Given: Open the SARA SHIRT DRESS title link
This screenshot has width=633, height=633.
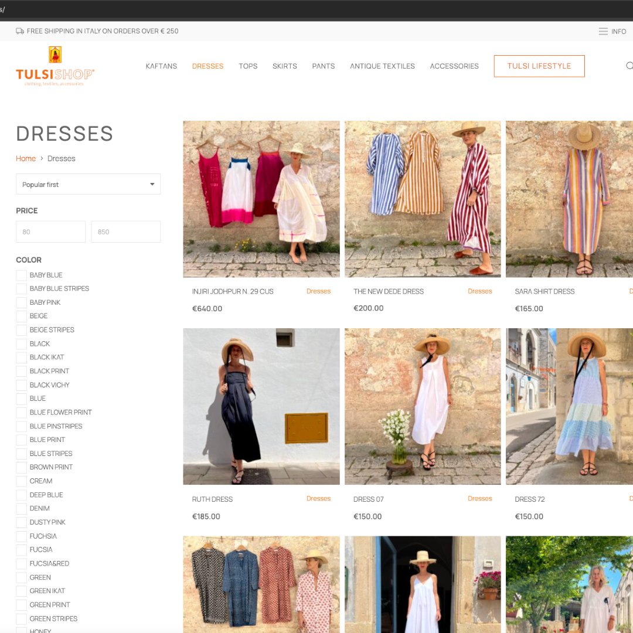Looking at the screenshot, I should point(544,291).
